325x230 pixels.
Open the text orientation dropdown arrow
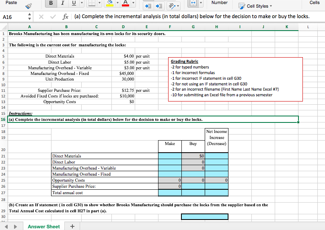click(178, 6)
